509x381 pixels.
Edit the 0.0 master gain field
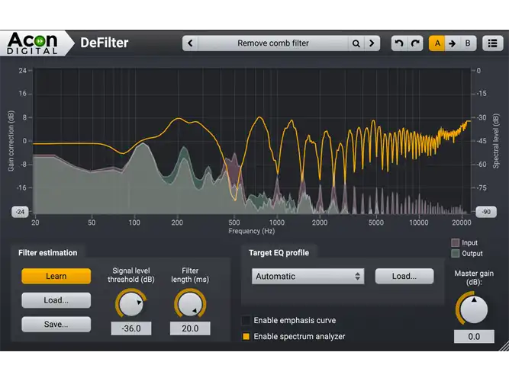[x=474, y=337]
